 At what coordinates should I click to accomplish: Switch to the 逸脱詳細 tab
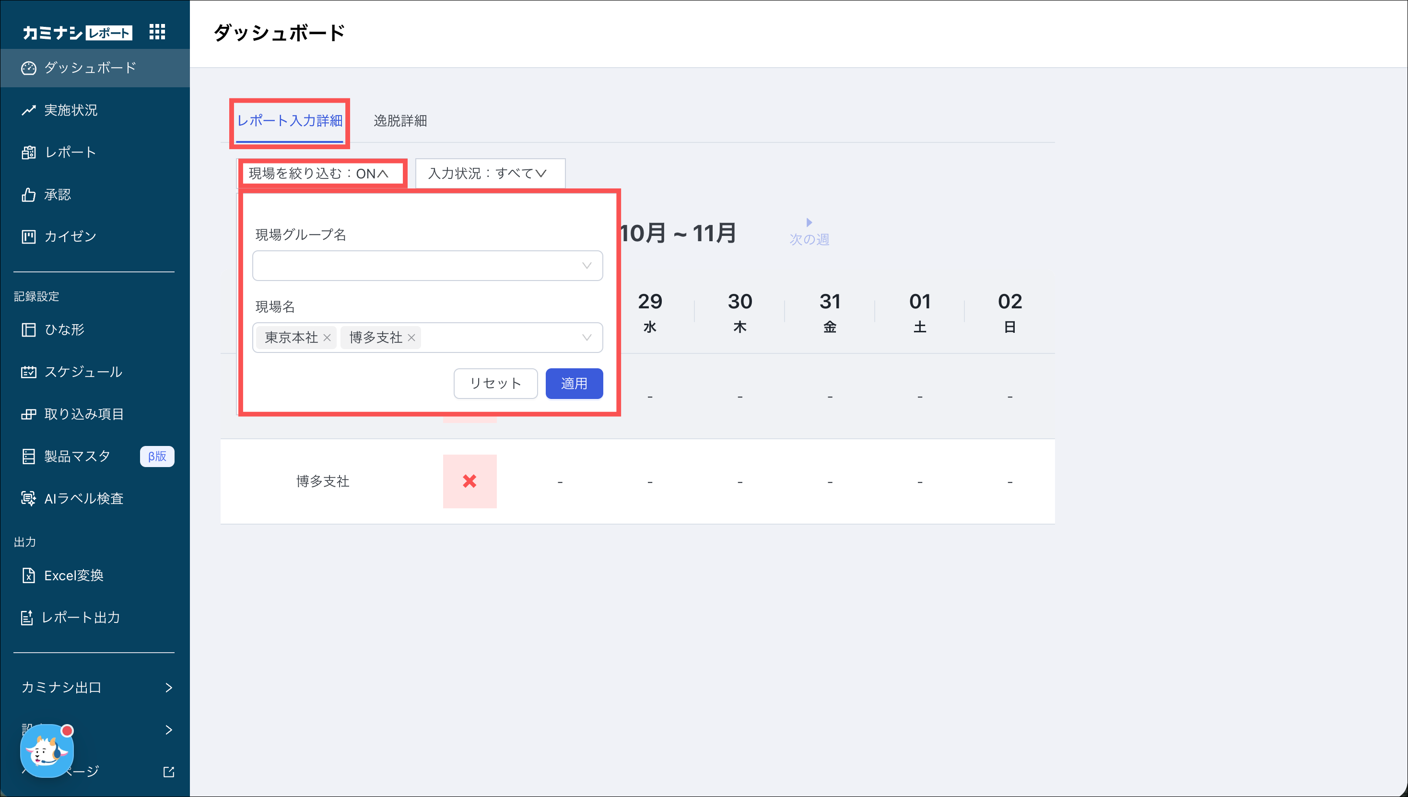[400, 121]
